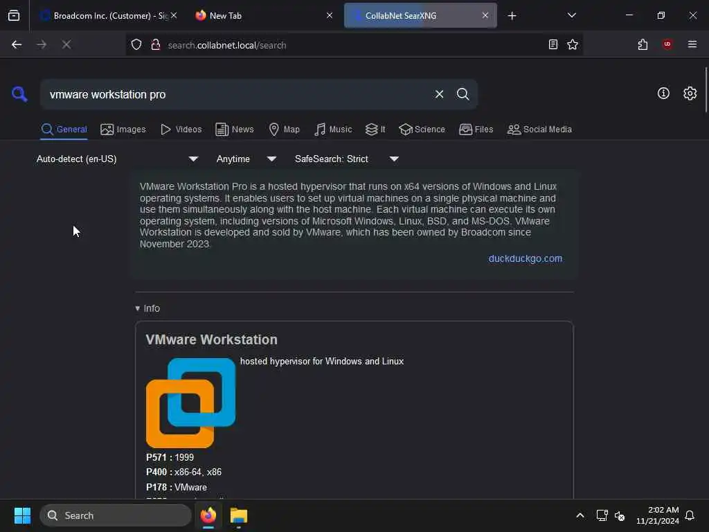Select the Music search category
The height and width of the screenshot is (532, 709).
tap(333, 130)
